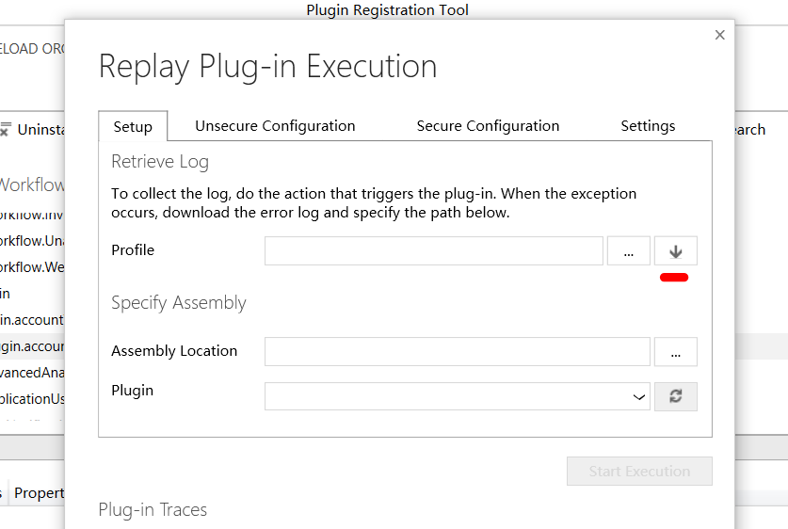The width and height of the screenshot is (788, 529).
Task: Select the highlighted gin.accoun row in background list
Action: point(32,346)
